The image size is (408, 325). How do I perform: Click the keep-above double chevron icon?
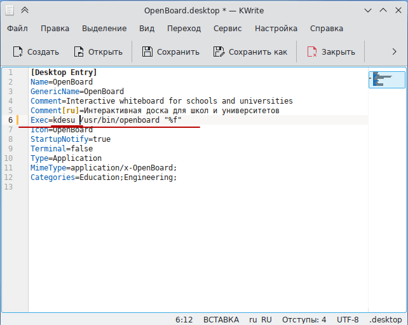pyautogui.click(x=24, y=10)
